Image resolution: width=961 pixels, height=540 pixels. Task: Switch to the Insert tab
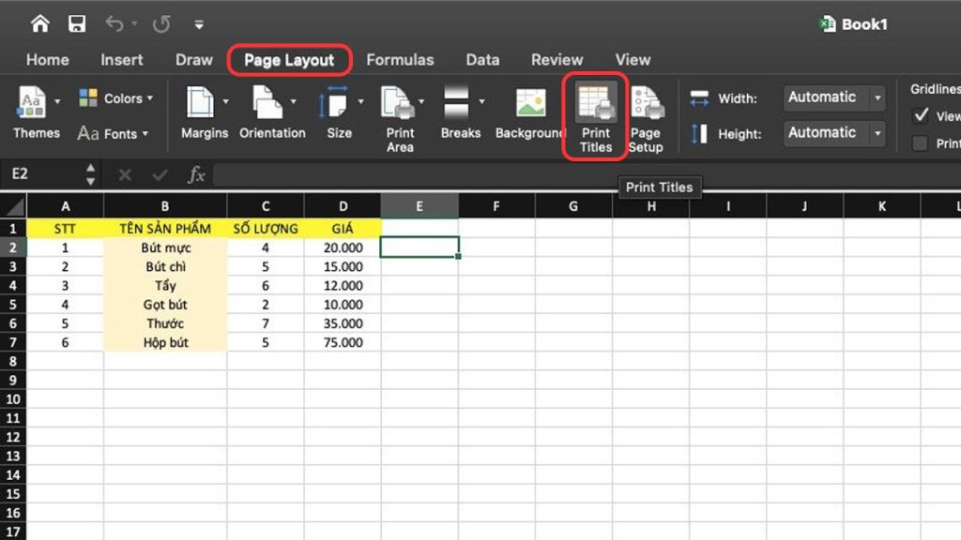pos(122,59)
